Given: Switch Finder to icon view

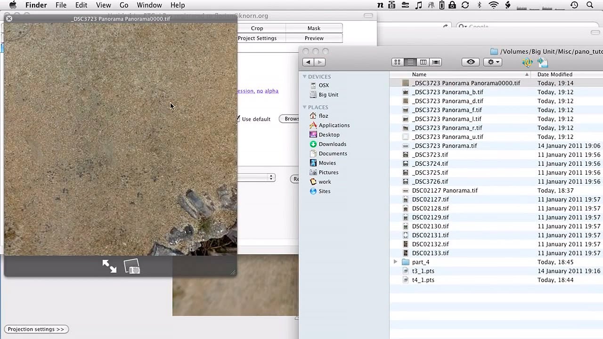Looking at the screenshot, I should (x=398, y=62).
